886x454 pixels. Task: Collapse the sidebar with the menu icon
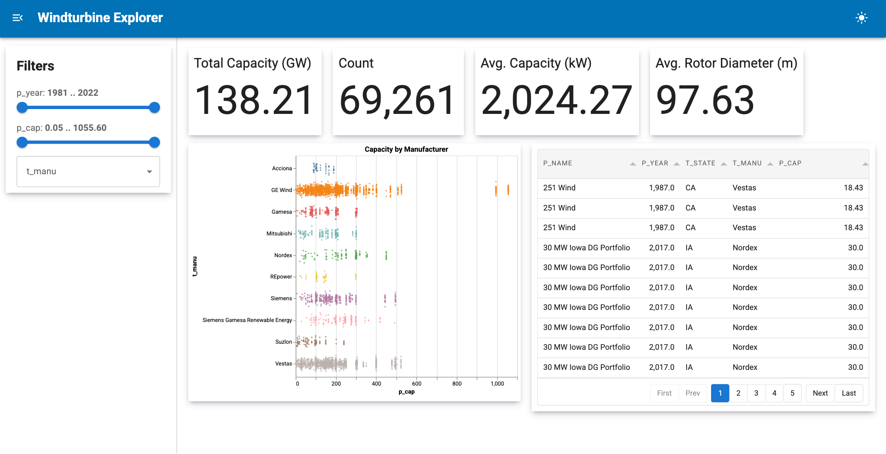[18, 18]
